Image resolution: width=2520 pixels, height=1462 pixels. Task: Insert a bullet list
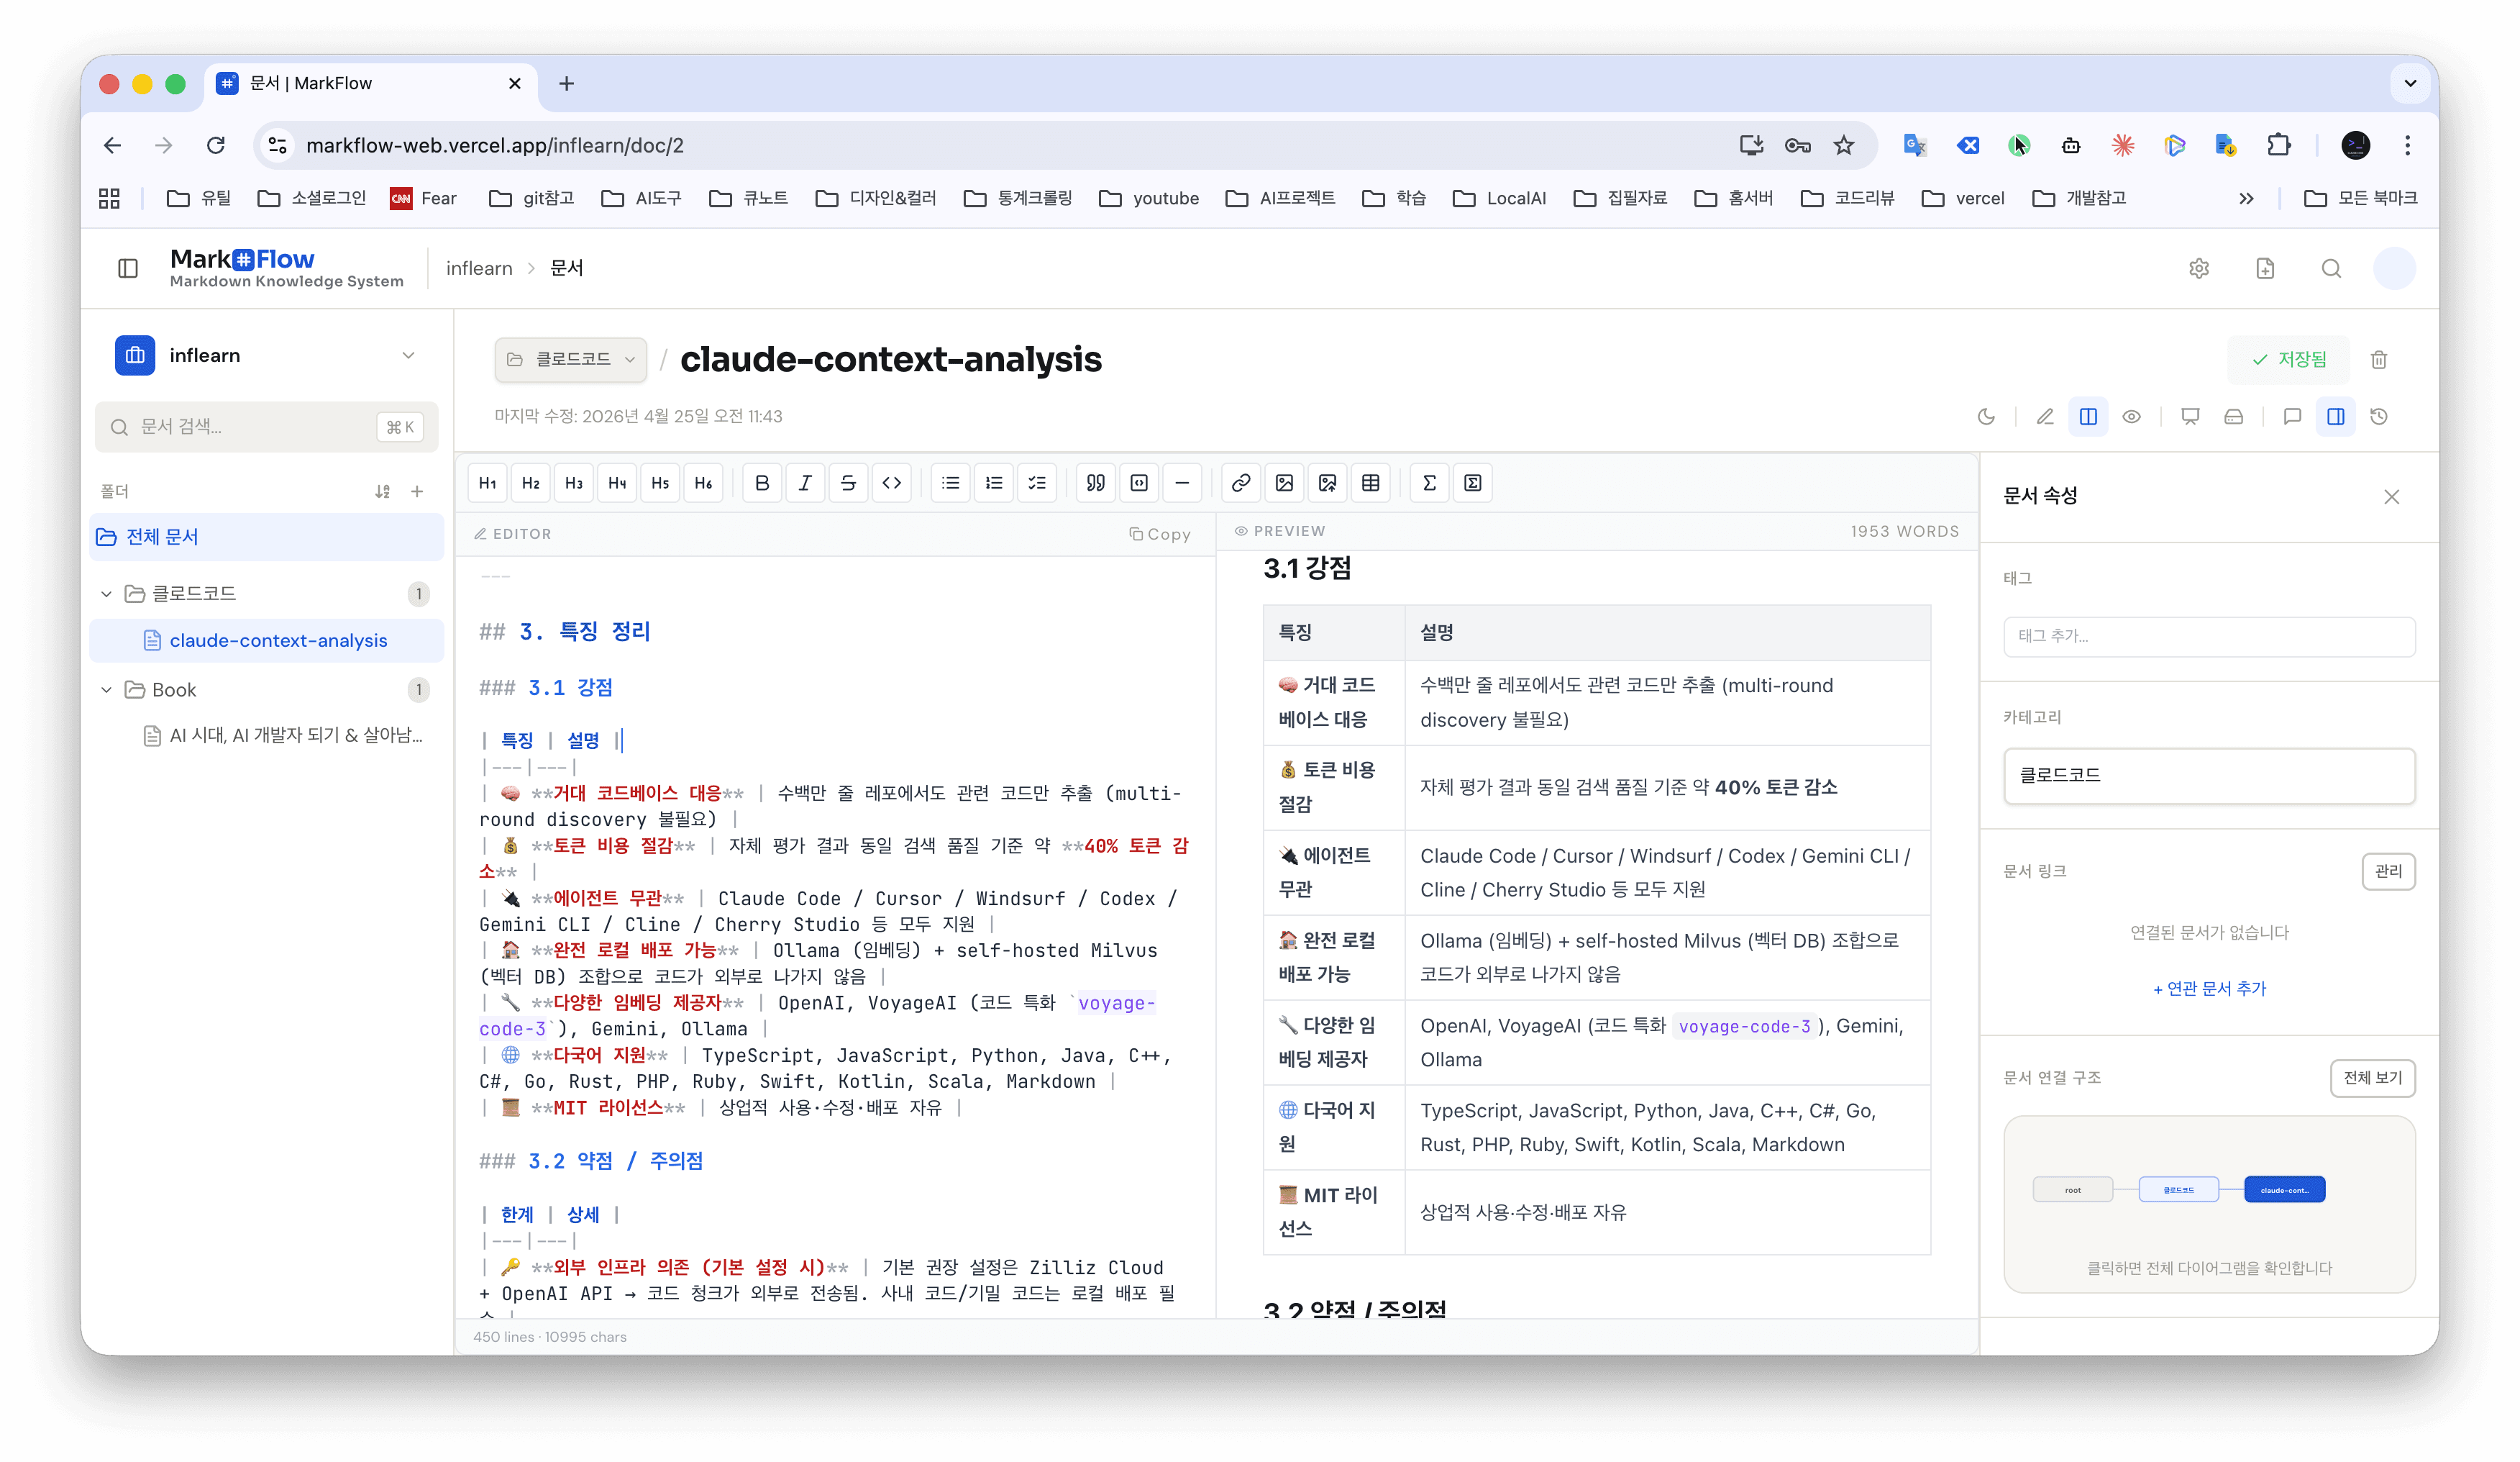click(950, 483)
